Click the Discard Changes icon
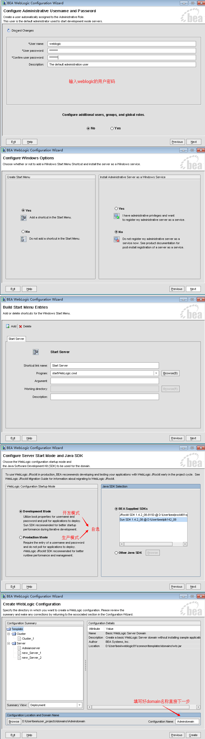 coord(8,30)
